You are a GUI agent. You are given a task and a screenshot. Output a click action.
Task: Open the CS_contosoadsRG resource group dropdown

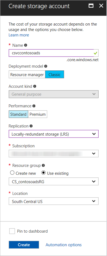pyautogui.click(x=53, y=181)
